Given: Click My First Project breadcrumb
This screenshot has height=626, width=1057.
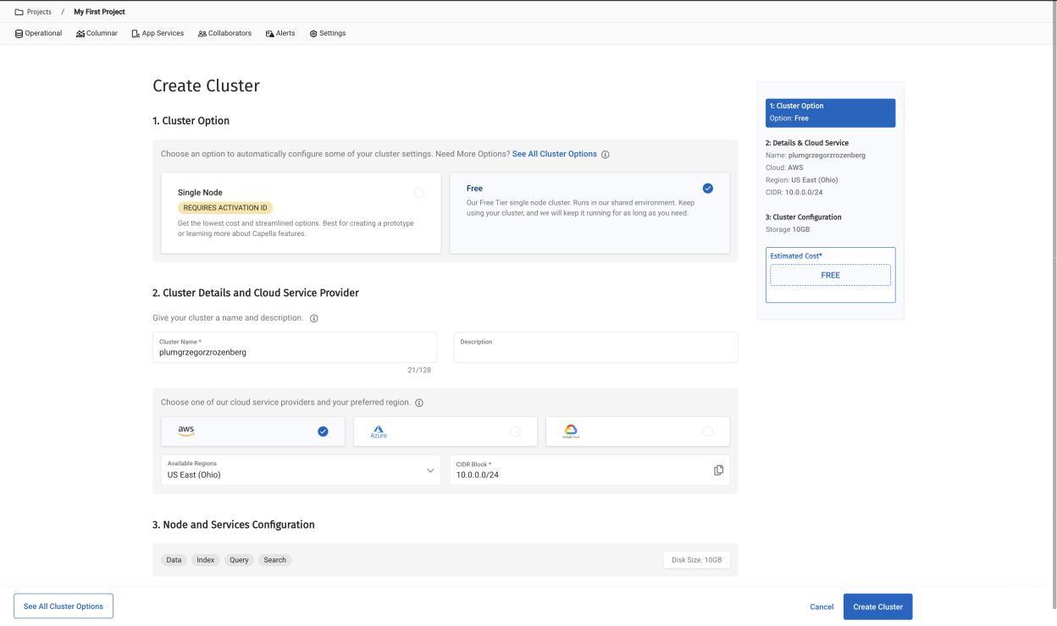Looking at the screenshot, I should point(99,12).
